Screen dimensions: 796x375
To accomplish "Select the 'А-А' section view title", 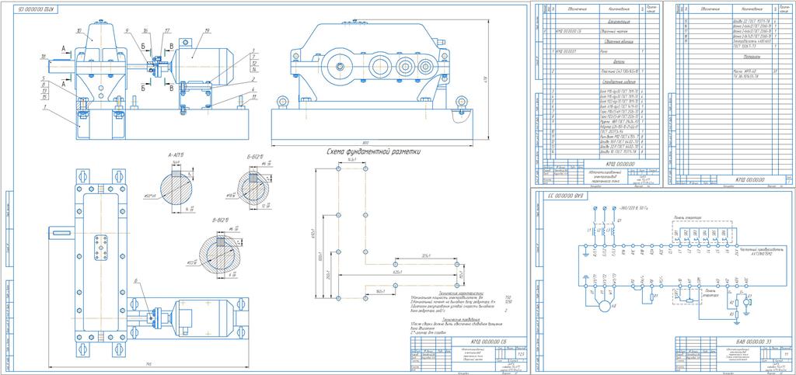I will click(x=176, y=154).
